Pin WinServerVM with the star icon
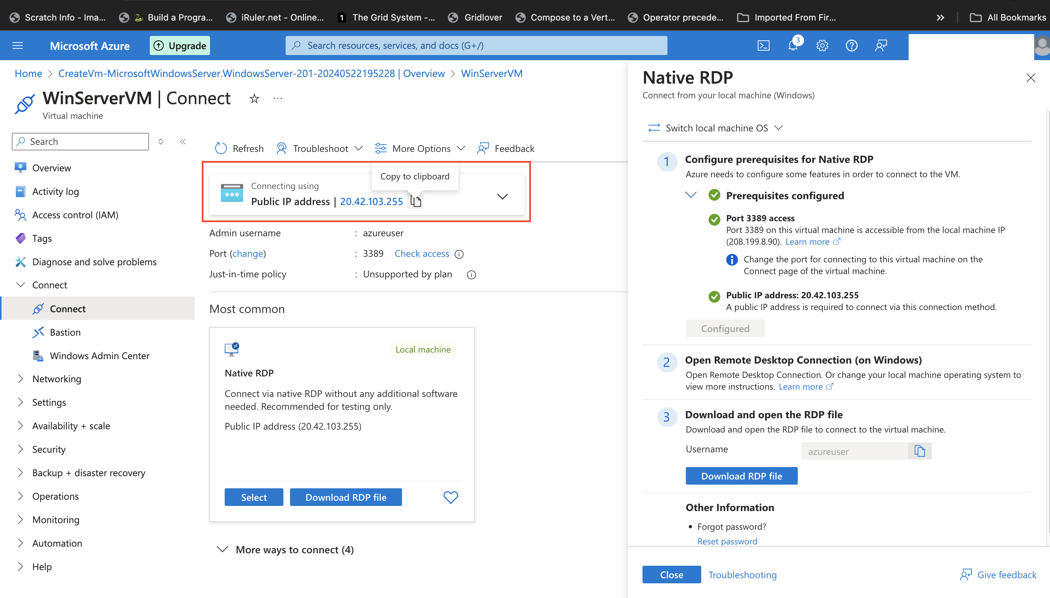 254,99
